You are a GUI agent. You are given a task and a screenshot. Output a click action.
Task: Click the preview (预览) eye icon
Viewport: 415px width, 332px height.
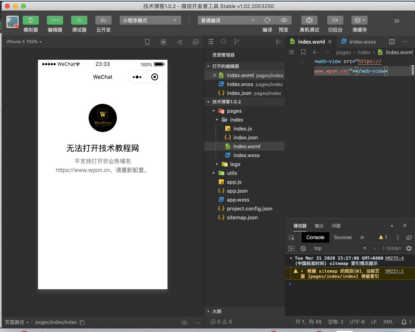284,20
